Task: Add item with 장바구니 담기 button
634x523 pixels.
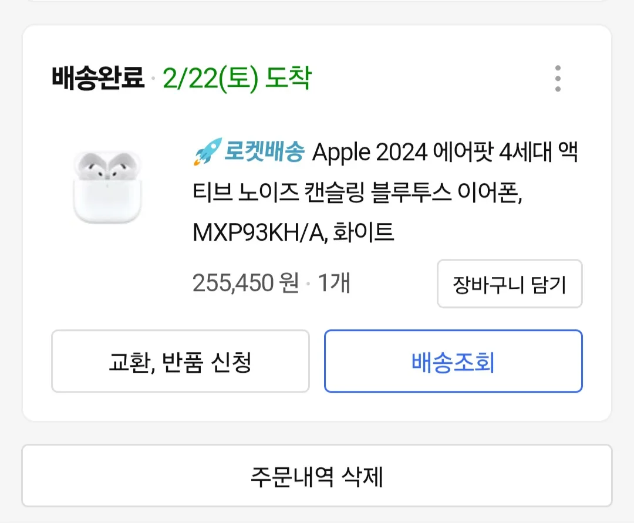Action: (x=510, y=284)
